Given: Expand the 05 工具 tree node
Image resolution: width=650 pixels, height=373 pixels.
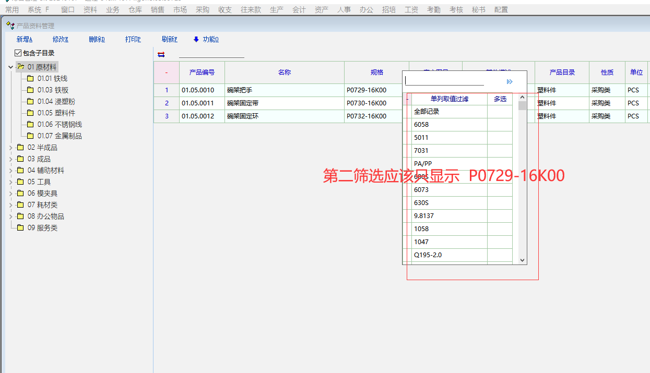Looking at the screenshot, I should [x=10, y=182].
